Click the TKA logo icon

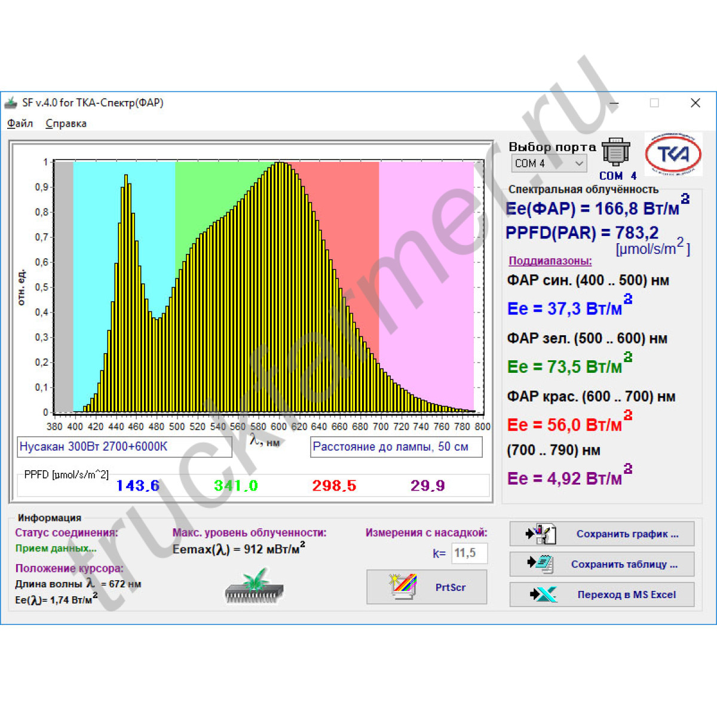click(x=673, y=154)
